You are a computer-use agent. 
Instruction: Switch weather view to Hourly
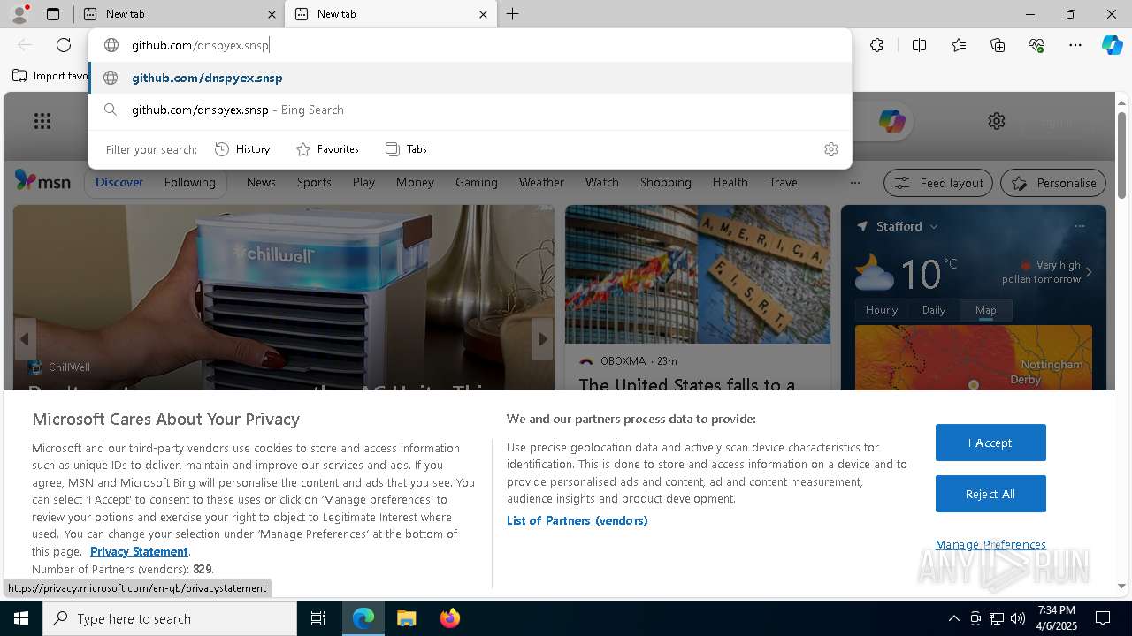point(882,310)
